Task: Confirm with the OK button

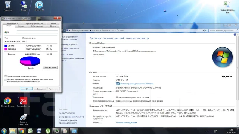Action: (27, 89)
